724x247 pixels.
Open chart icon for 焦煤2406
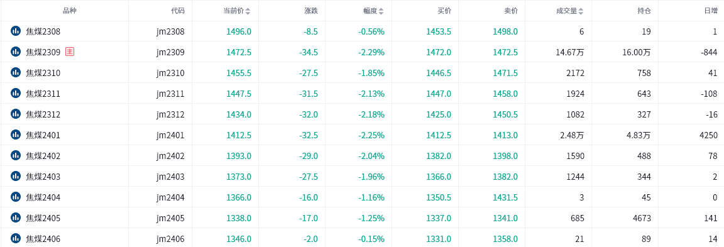click(16, 238)
